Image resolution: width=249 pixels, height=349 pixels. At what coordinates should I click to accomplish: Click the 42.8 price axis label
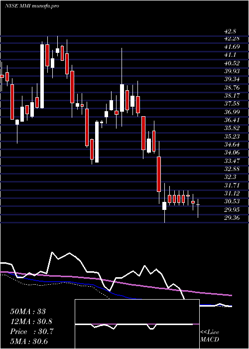tap(230, 31)
